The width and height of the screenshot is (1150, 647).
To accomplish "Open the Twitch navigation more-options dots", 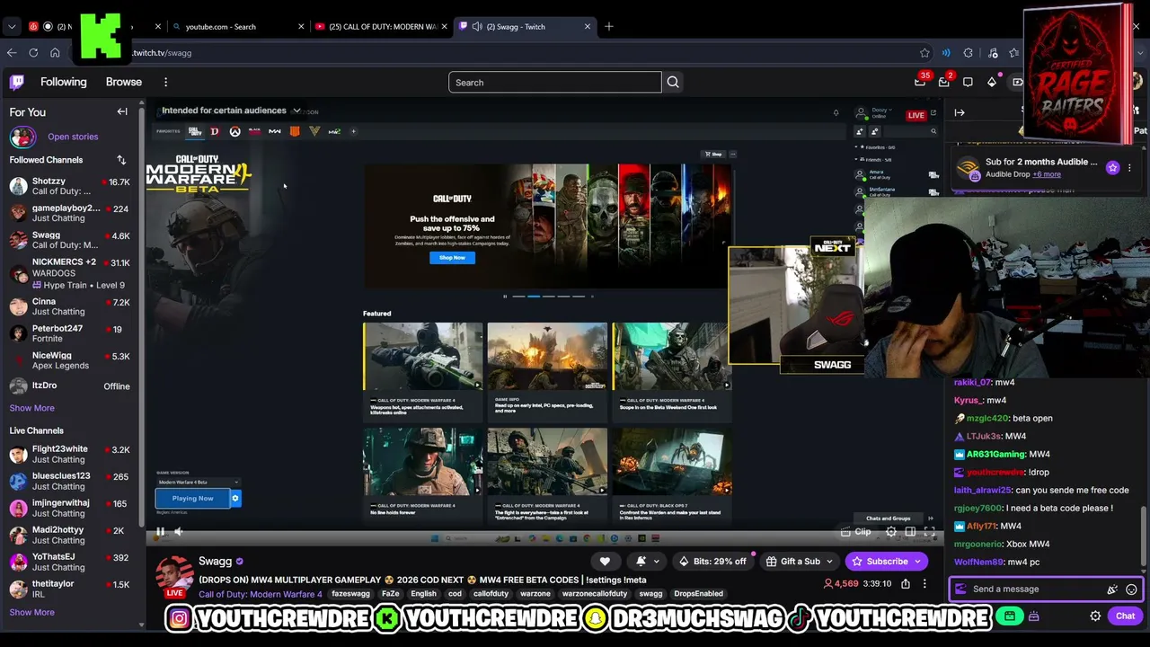I will [x=165, y=83].
